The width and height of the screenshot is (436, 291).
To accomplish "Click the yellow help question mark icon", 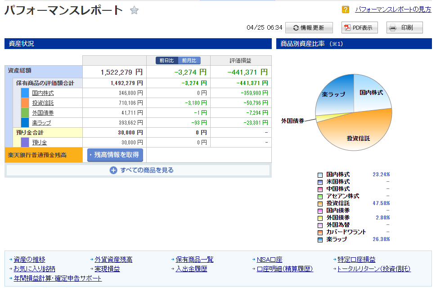I will tap(346, 9).
